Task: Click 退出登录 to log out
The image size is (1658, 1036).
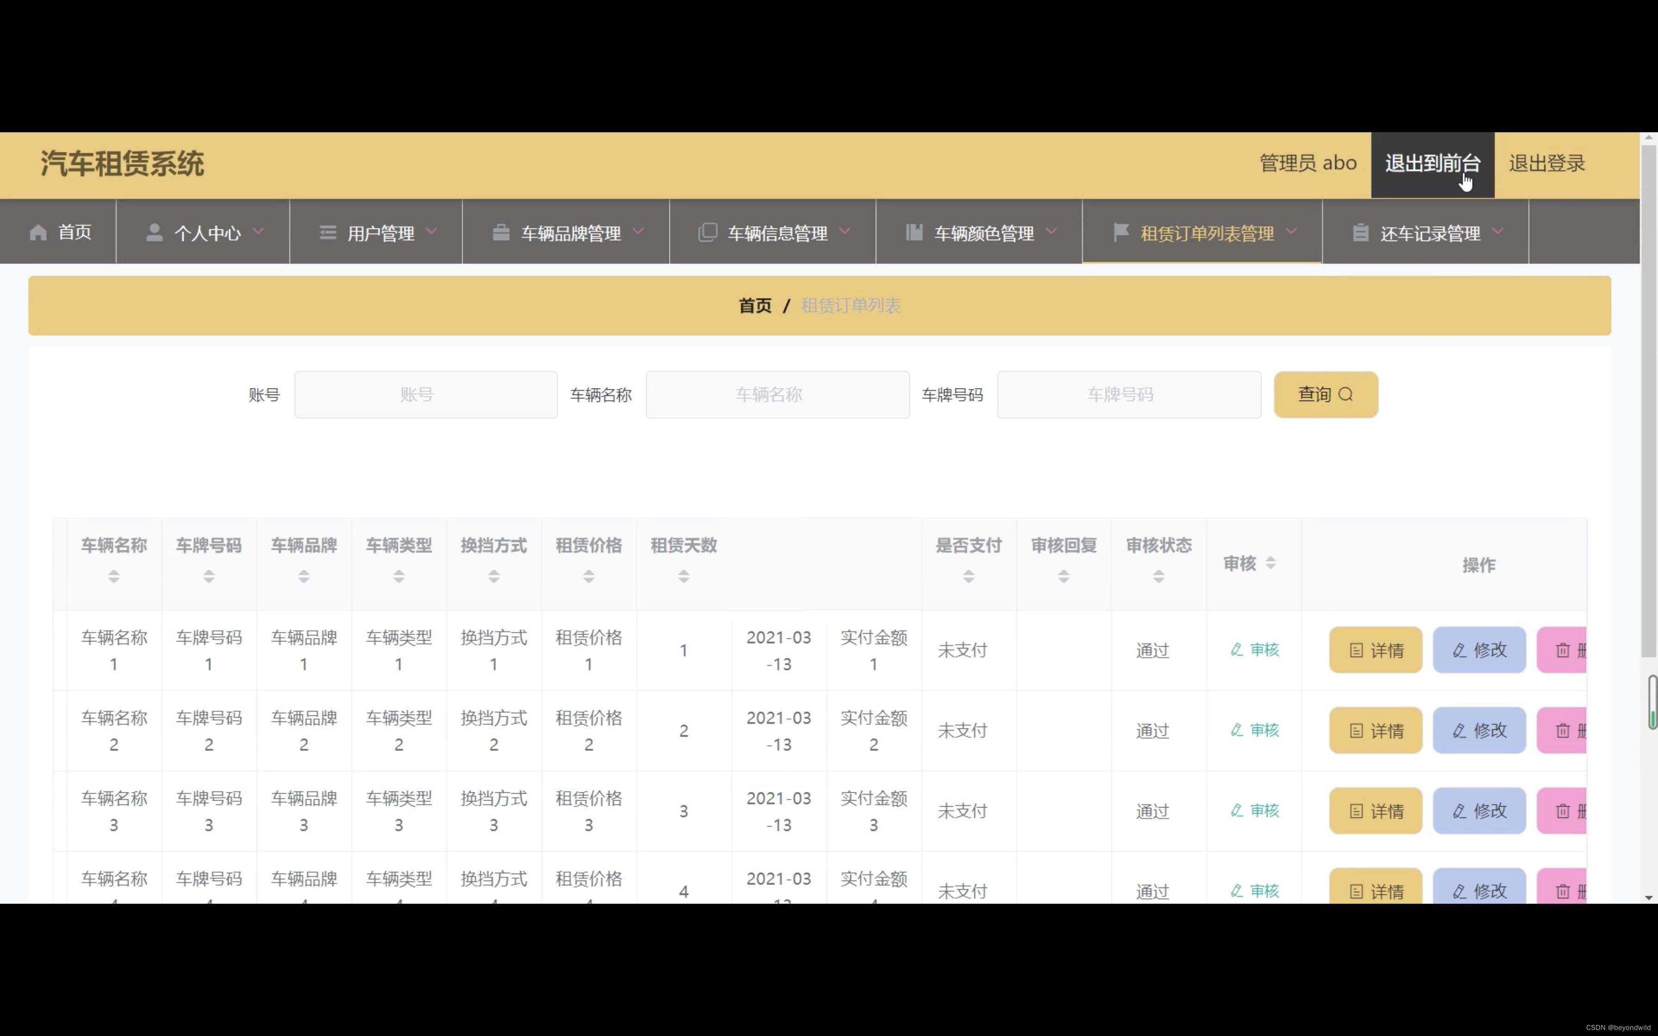Action: coord(1547,164)
